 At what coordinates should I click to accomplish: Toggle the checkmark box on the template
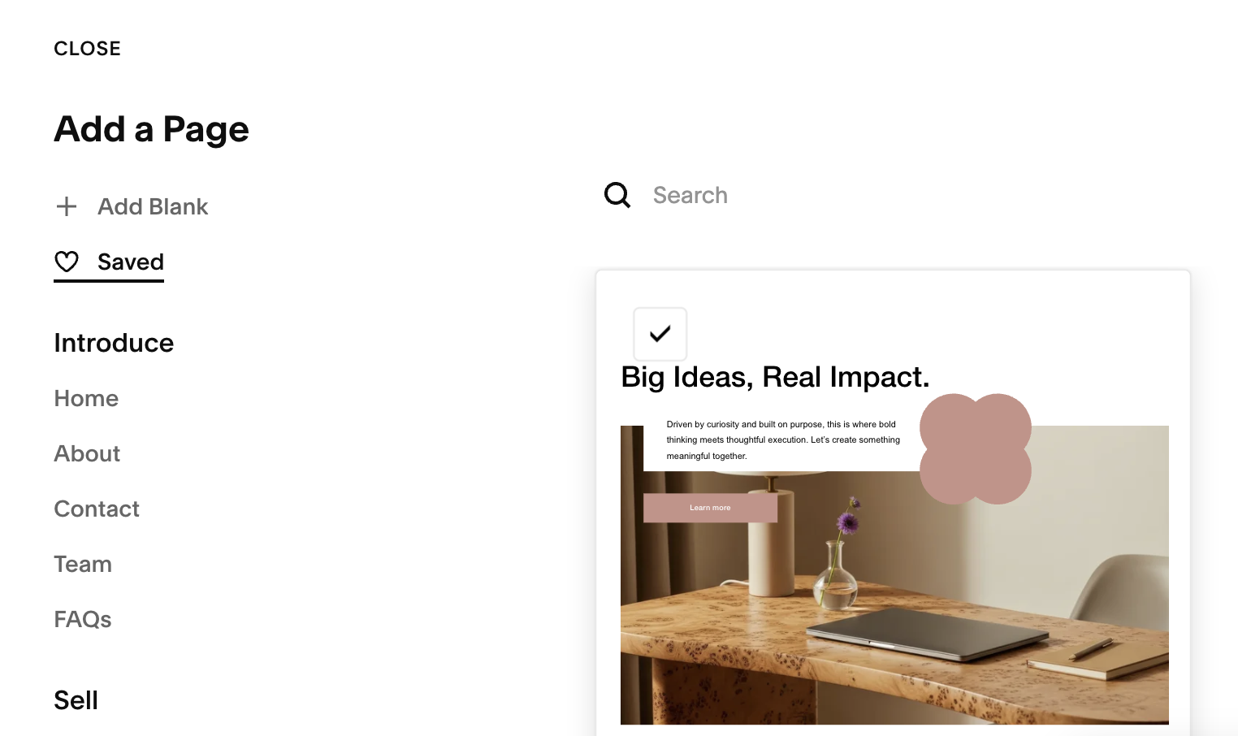[x=660, y=334]
